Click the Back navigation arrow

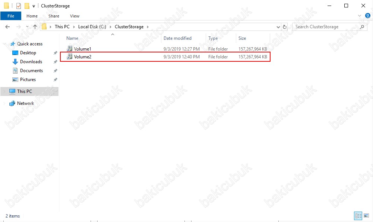7,27
